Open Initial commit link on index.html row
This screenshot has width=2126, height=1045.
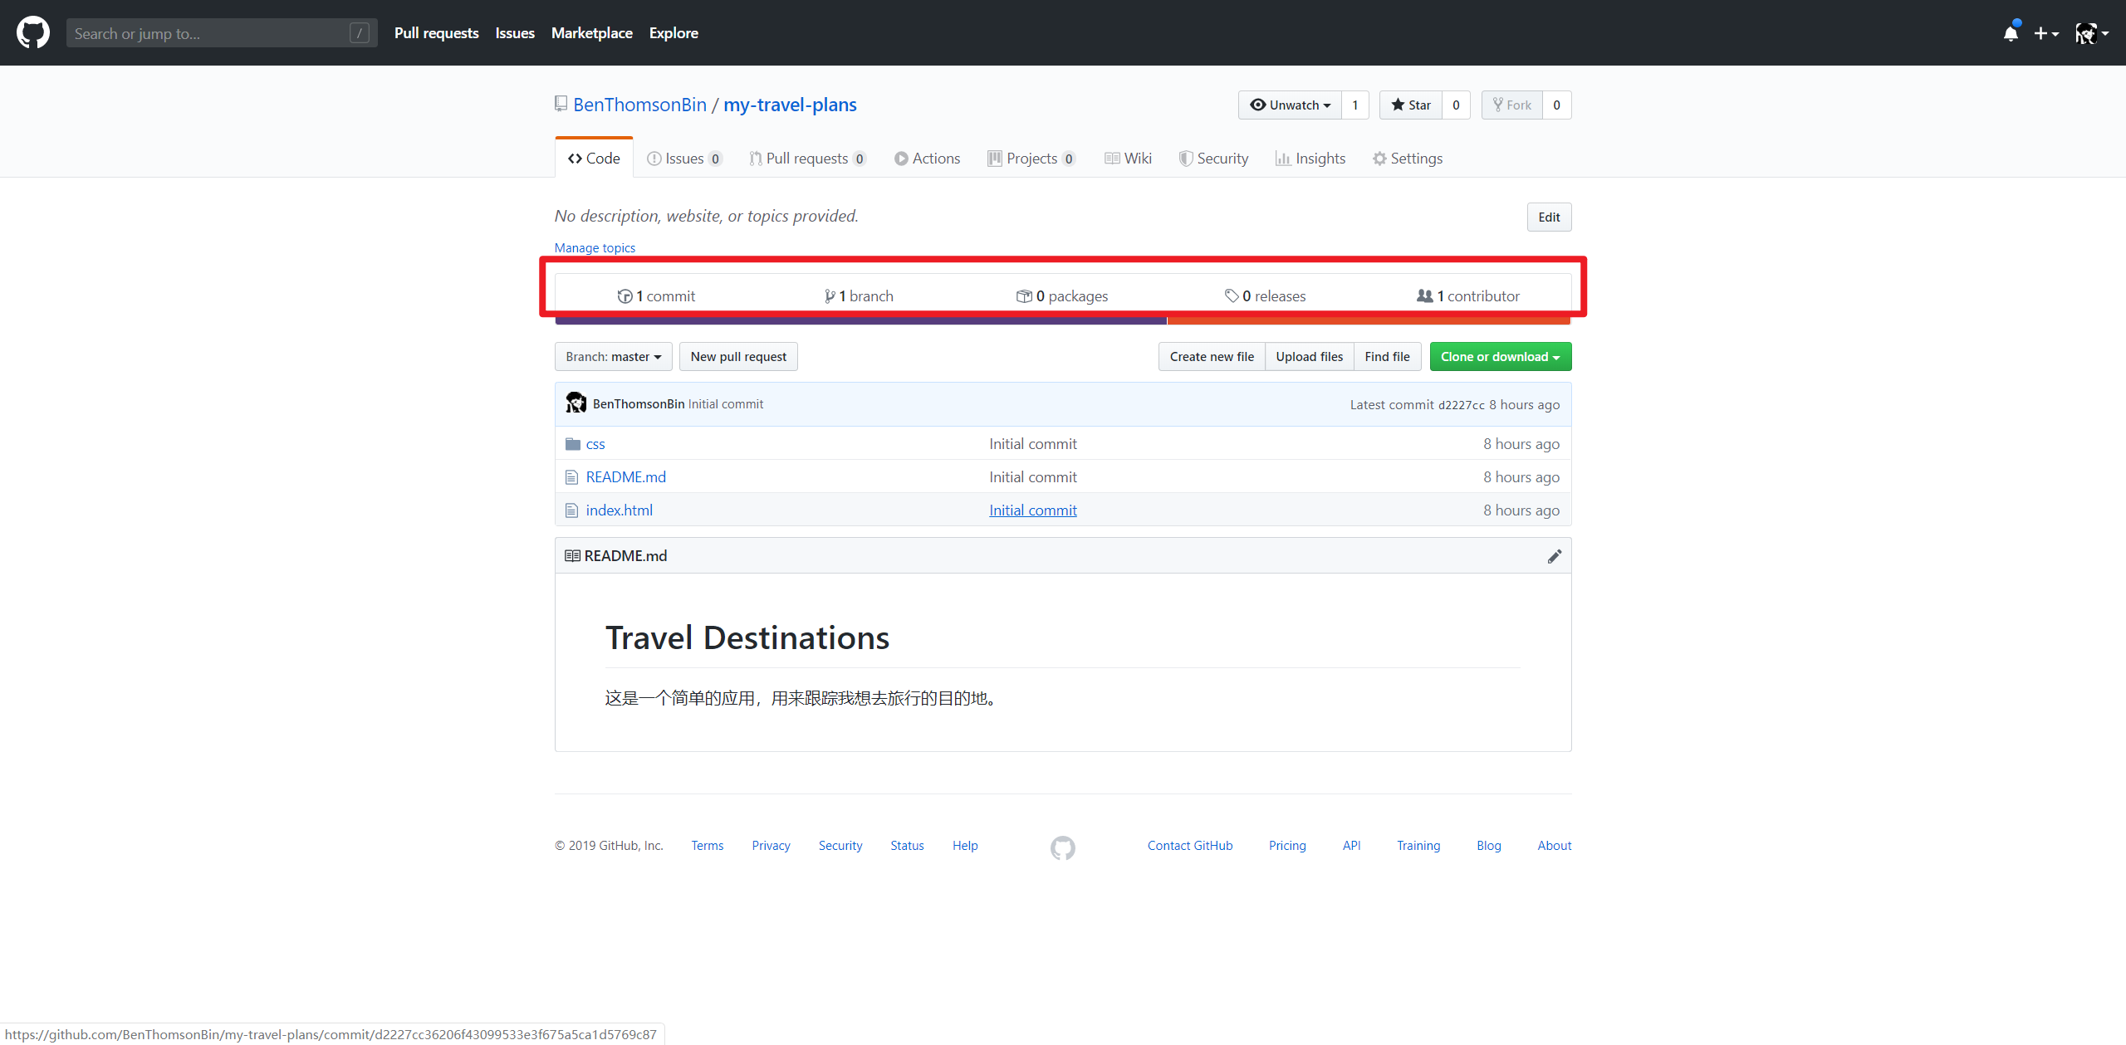pyautogui.click(x=1032, y=510)
